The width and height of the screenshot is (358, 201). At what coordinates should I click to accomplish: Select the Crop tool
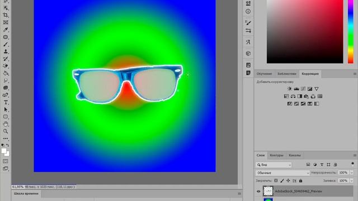[6, 15]
